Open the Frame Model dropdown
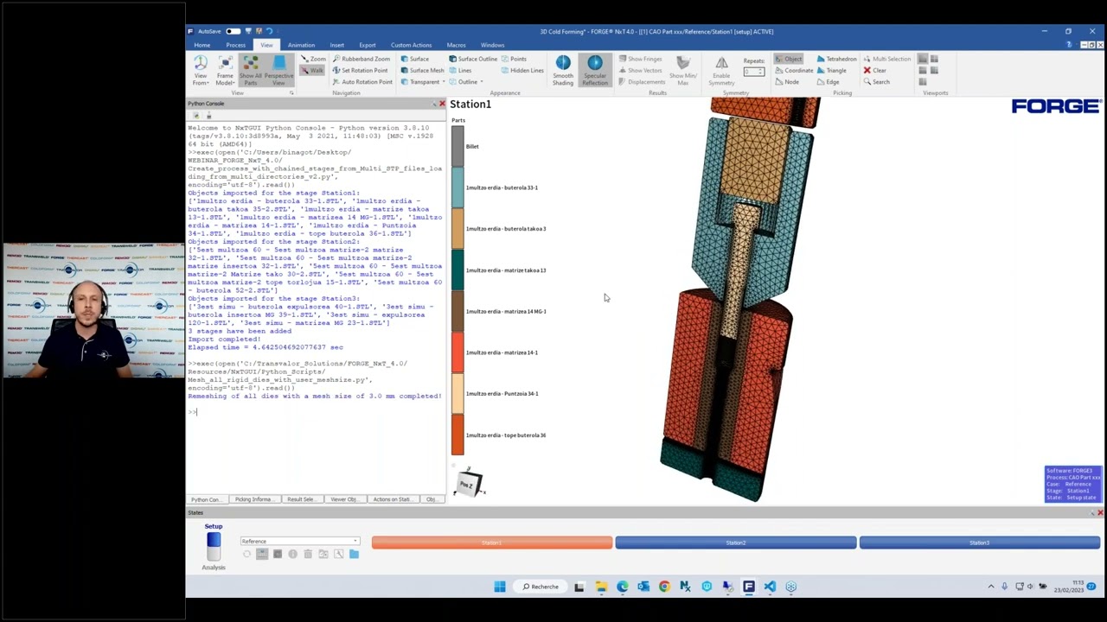This screenshot has height=622, width=1107. point(225,69)
